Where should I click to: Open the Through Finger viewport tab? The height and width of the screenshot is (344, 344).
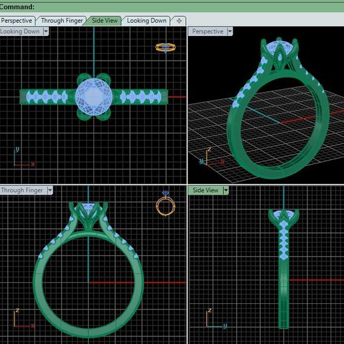[62, 21]
